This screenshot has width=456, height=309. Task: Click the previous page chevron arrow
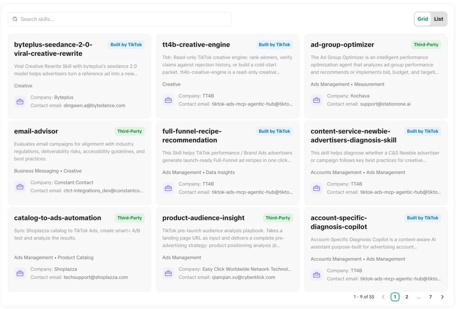tap(383, 297)
